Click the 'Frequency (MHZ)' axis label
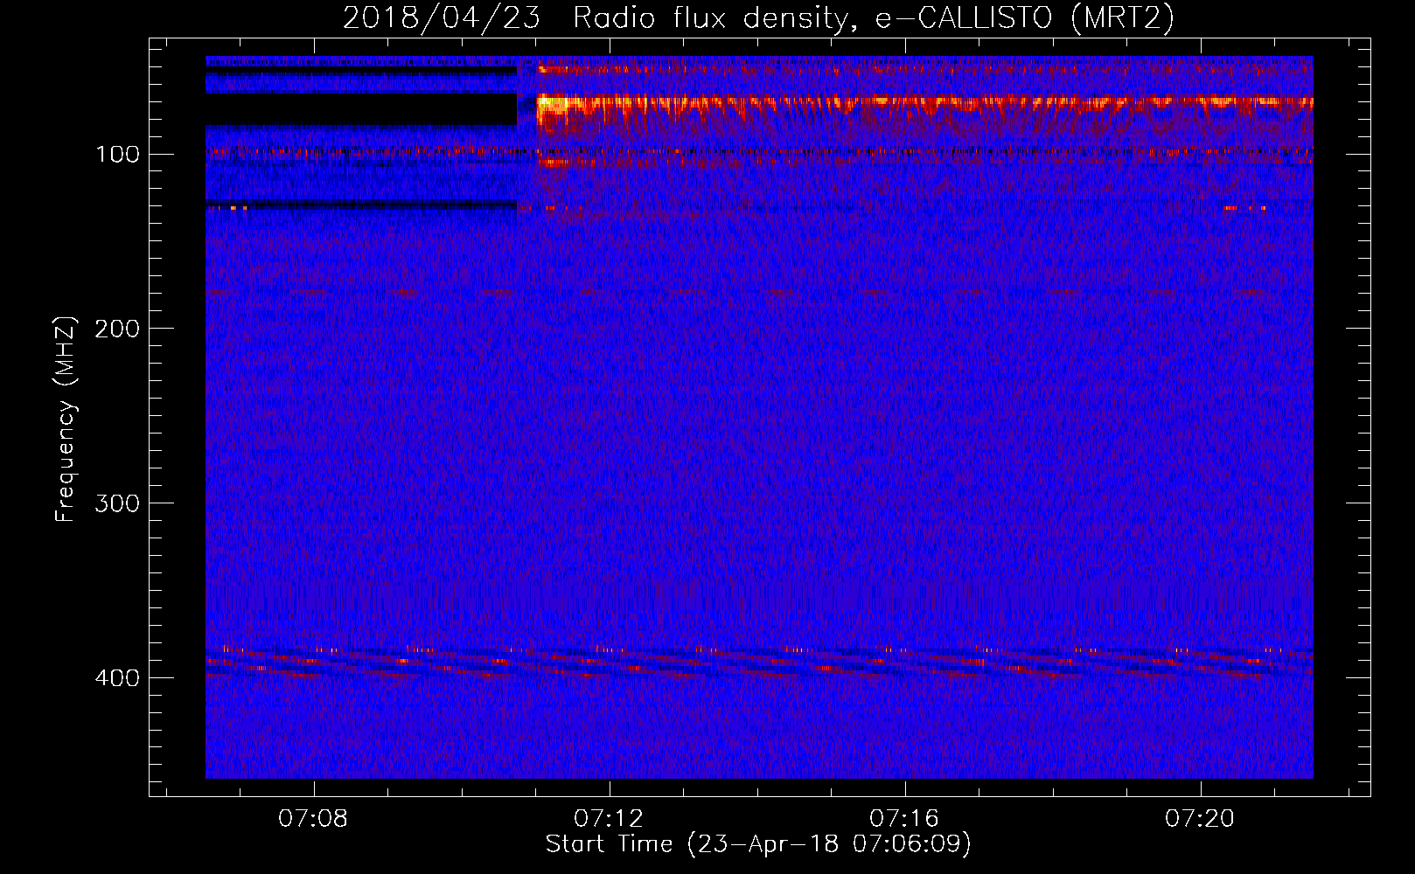The height and width of the screenshot is (874, 1415). [66, 420]
